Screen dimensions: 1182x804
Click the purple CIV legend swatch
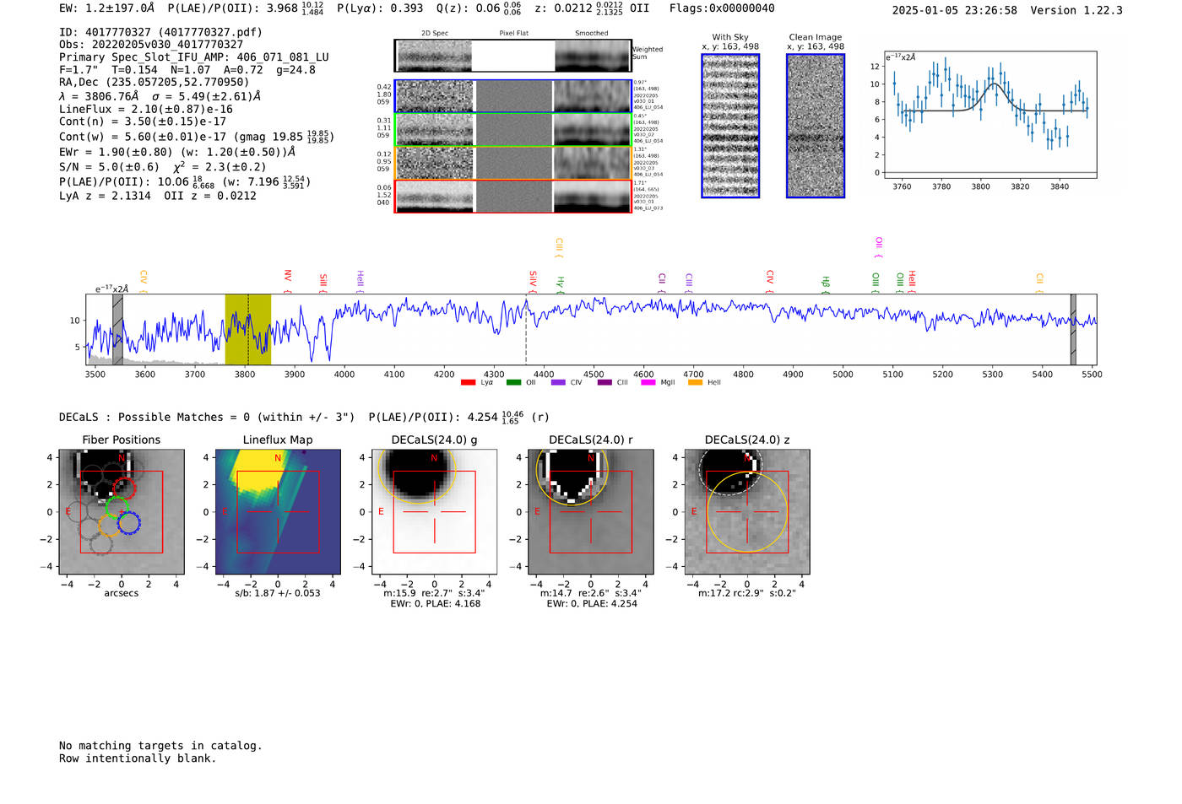pyautogui.click(x=558, y=383)
